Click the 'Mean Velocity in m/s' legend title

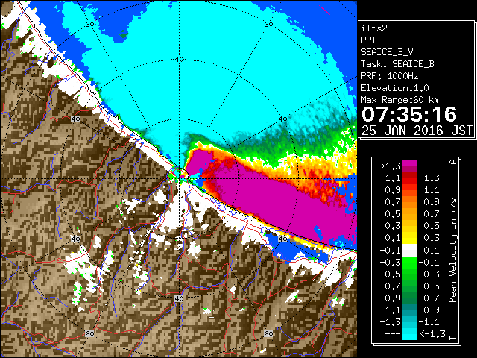(x=453, y=251)
